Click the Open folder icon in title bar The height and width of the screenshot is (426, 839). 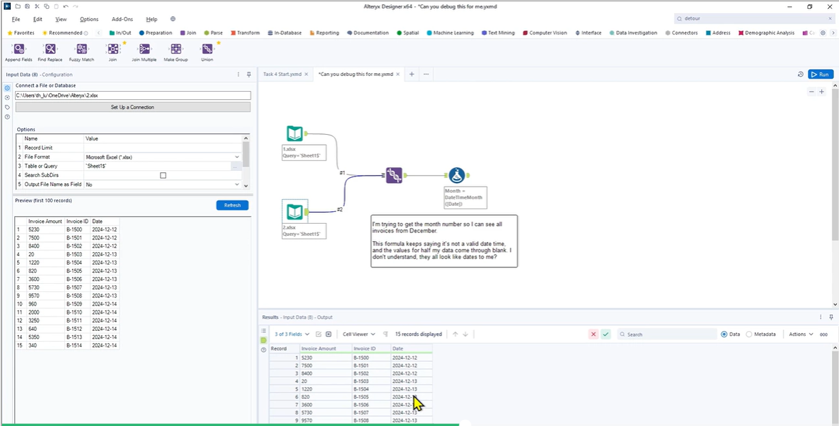[18, 6]
